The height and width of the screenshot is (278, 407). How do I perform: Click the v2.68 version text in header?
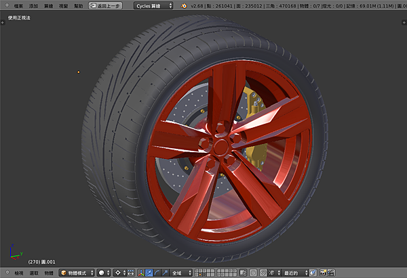(x=197, y=5)
